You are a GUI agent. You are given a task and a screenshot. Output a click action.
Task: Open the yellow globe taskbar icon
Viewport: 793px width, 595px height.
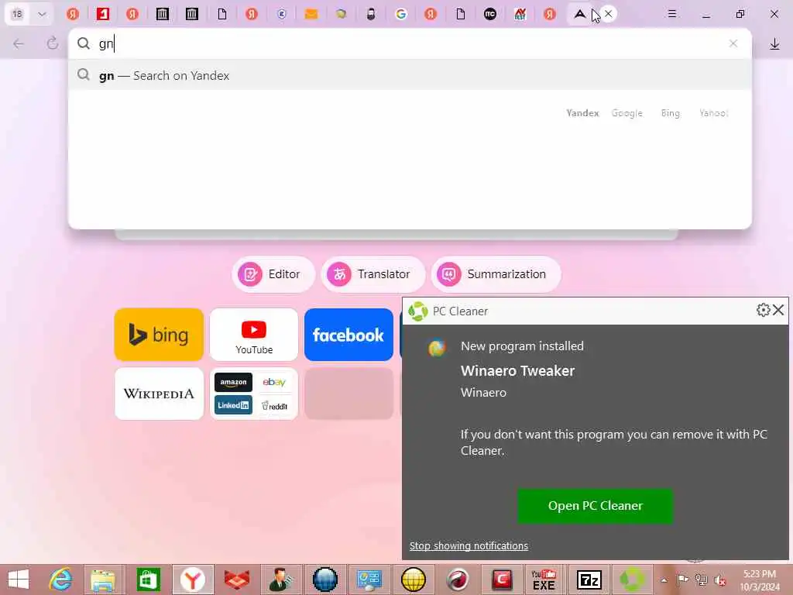(x=413, y=580)
